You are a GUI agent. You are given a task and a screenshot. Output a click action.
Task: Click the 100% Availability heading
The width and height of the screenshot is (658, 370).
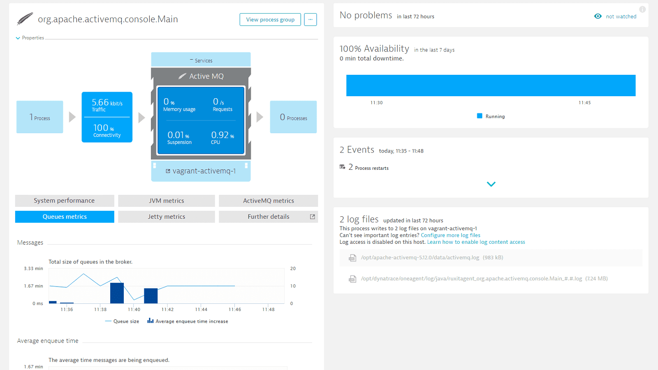coord(374,49)
